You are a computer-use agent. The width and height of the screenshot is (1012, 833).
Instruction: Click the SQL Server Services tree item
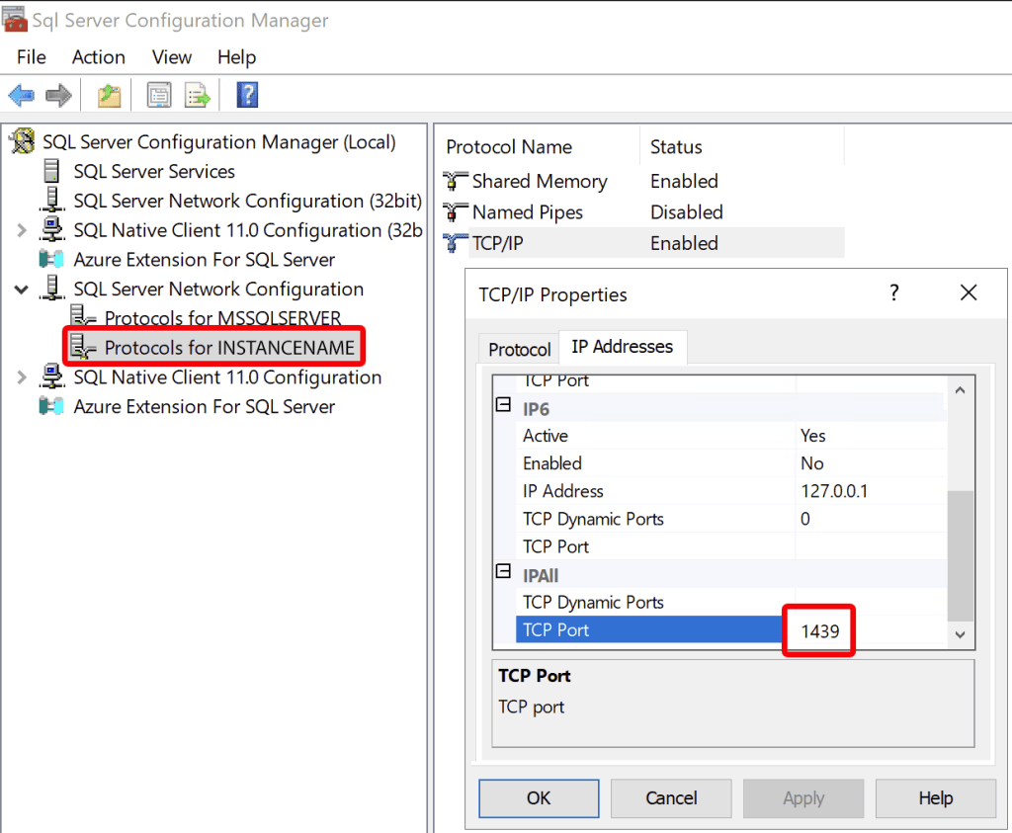coord(153,171)
